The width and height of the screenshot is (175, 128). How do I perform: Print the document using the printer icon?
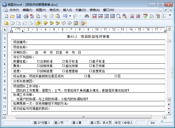[x=26, y=16]
